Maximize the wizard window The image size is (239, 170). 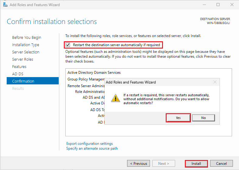click(x=218, y=5)
